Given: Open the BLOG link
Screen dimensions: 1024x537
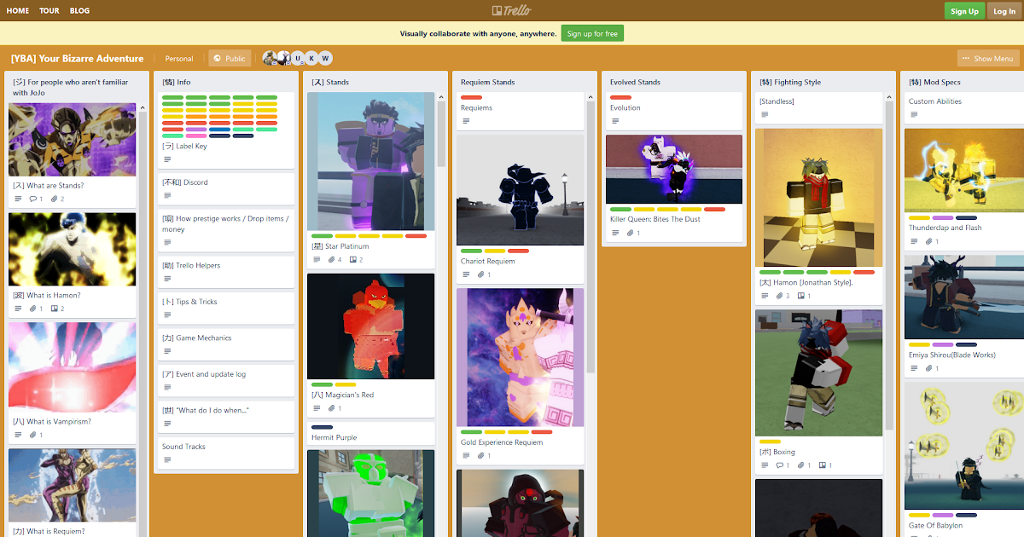Looking at the screenshot, I should click(x=79, y=11).
